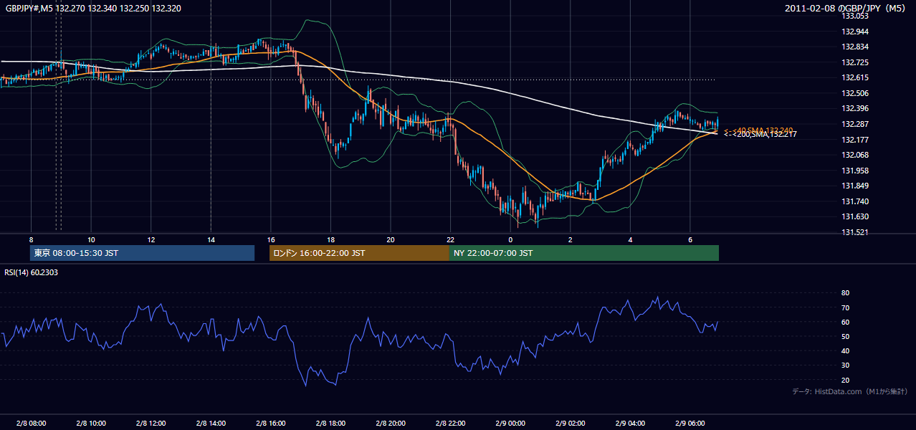Click price scale value 131.521
The height and width of the screenshot is (430, 916).
coord(855,232)
